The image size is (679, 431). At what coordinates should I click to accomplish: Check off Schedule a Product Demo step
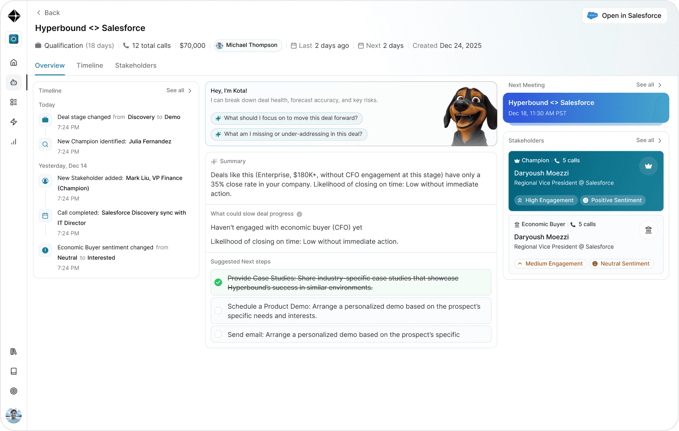218,311
